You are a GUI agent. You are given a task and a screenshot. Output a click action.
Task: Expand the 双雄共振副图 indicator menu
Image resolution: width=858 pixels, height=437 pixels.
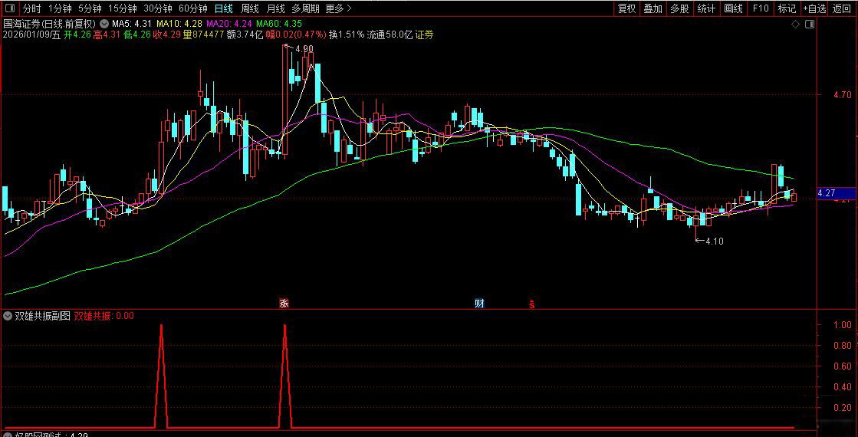(x=8, y=316)
